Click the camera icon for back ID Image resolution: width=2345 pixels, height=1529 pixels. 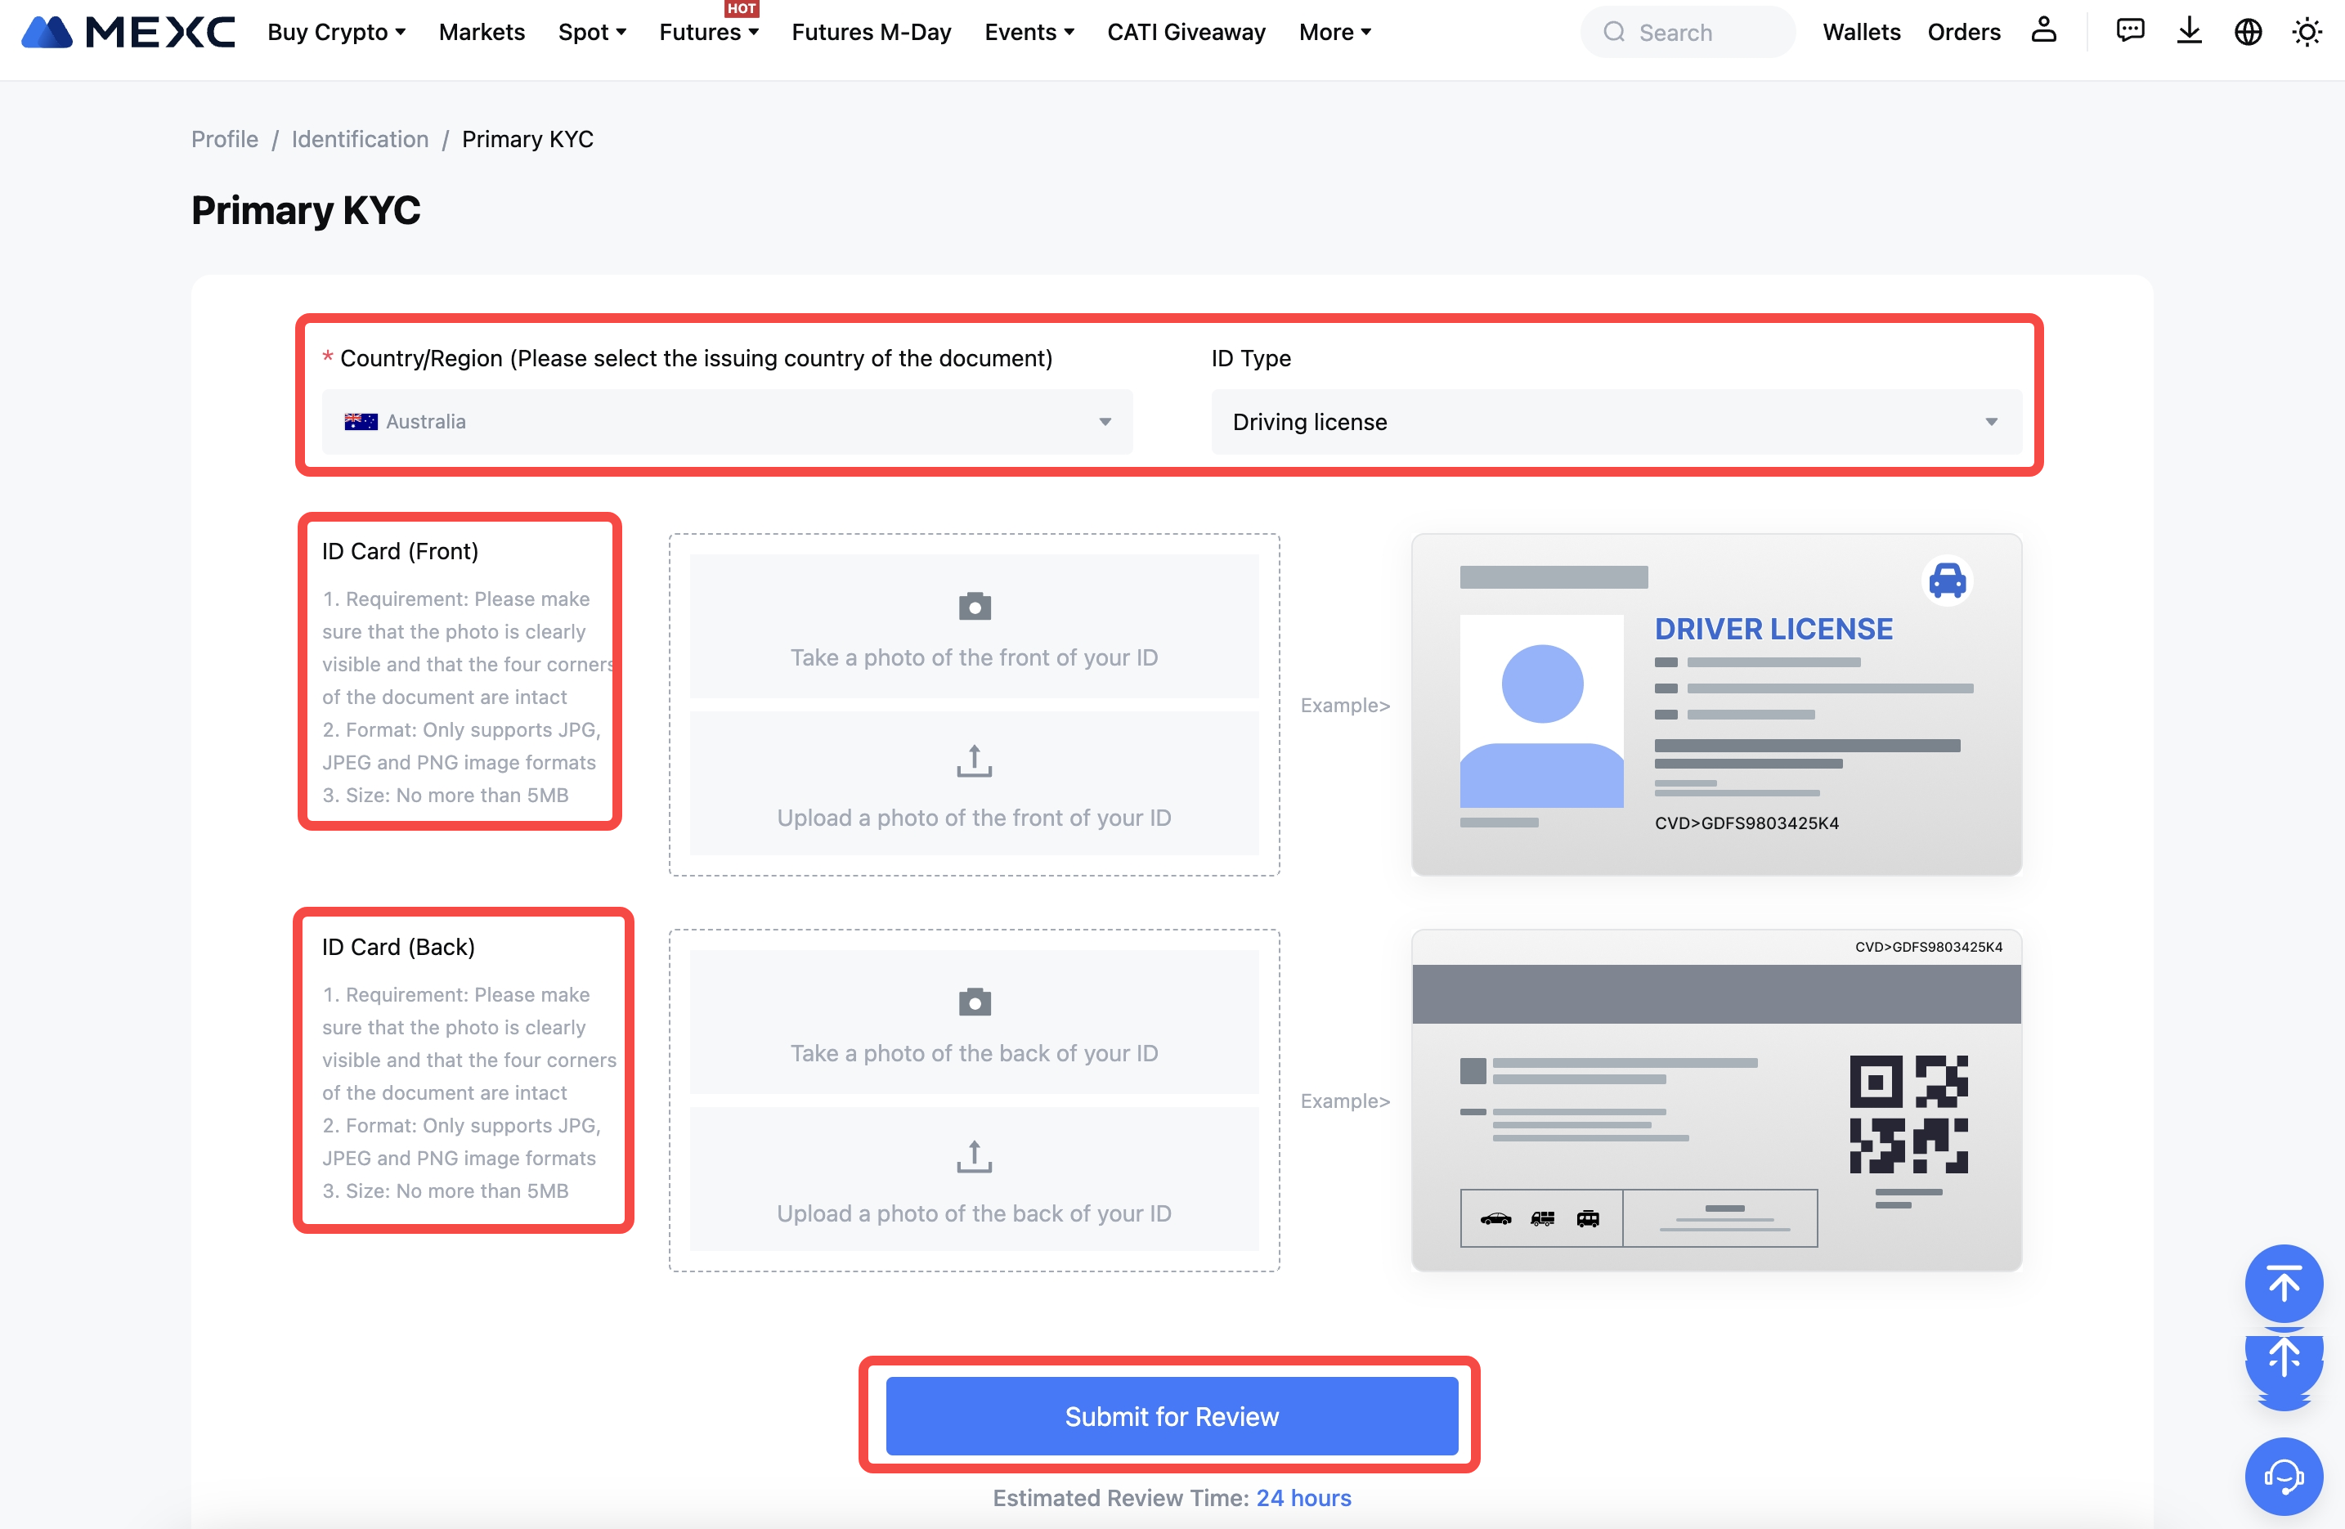tap(975, 1002)
